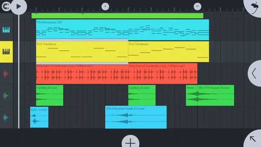This screenshot has width=261, height=147.
Task: Tap the plus button to add track
Action: (x=130, y=142)
